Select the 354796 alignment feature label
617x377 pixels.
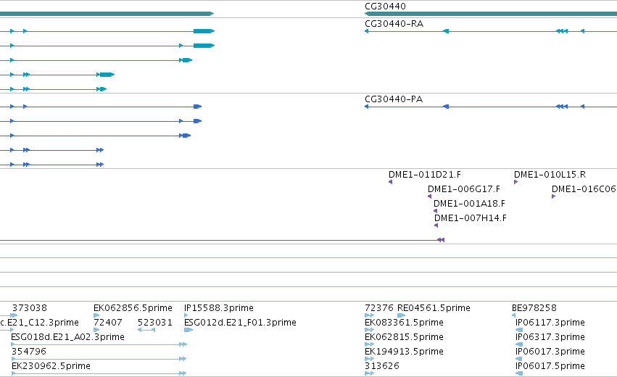(29, 352)
